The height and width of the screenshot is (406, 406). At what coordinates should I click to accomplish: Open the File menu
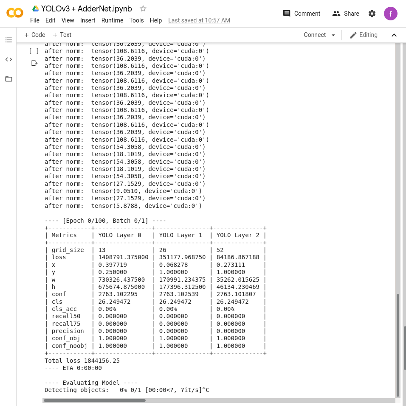point(35,20)
